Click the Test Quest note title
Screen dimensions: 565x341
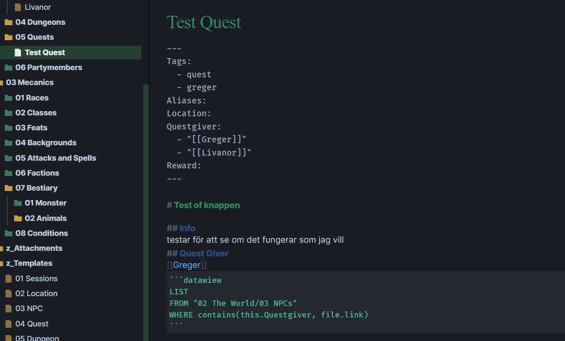click(204, 23)
